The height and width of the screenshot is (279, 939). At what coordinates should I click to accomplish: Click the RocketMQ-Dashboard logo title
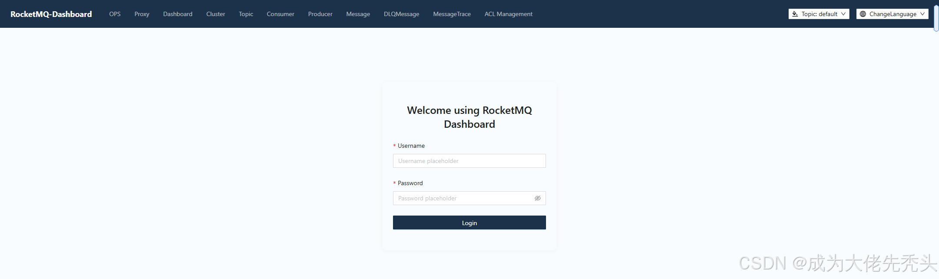(x=51, y=14)
